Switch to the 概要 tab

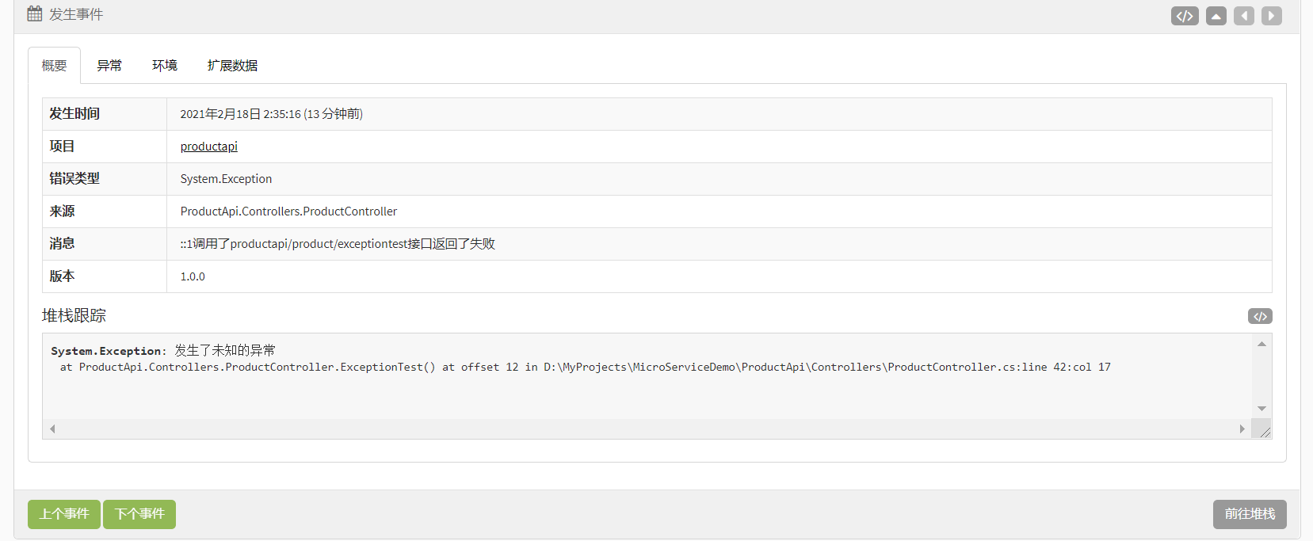pos(54,66)
